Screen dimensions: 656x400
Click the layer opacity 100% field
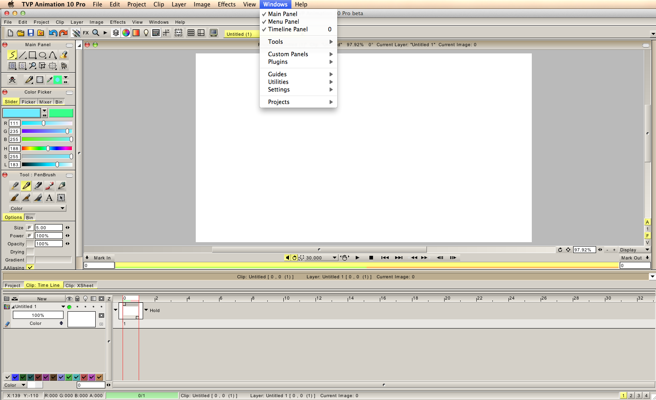pos(38,315)
